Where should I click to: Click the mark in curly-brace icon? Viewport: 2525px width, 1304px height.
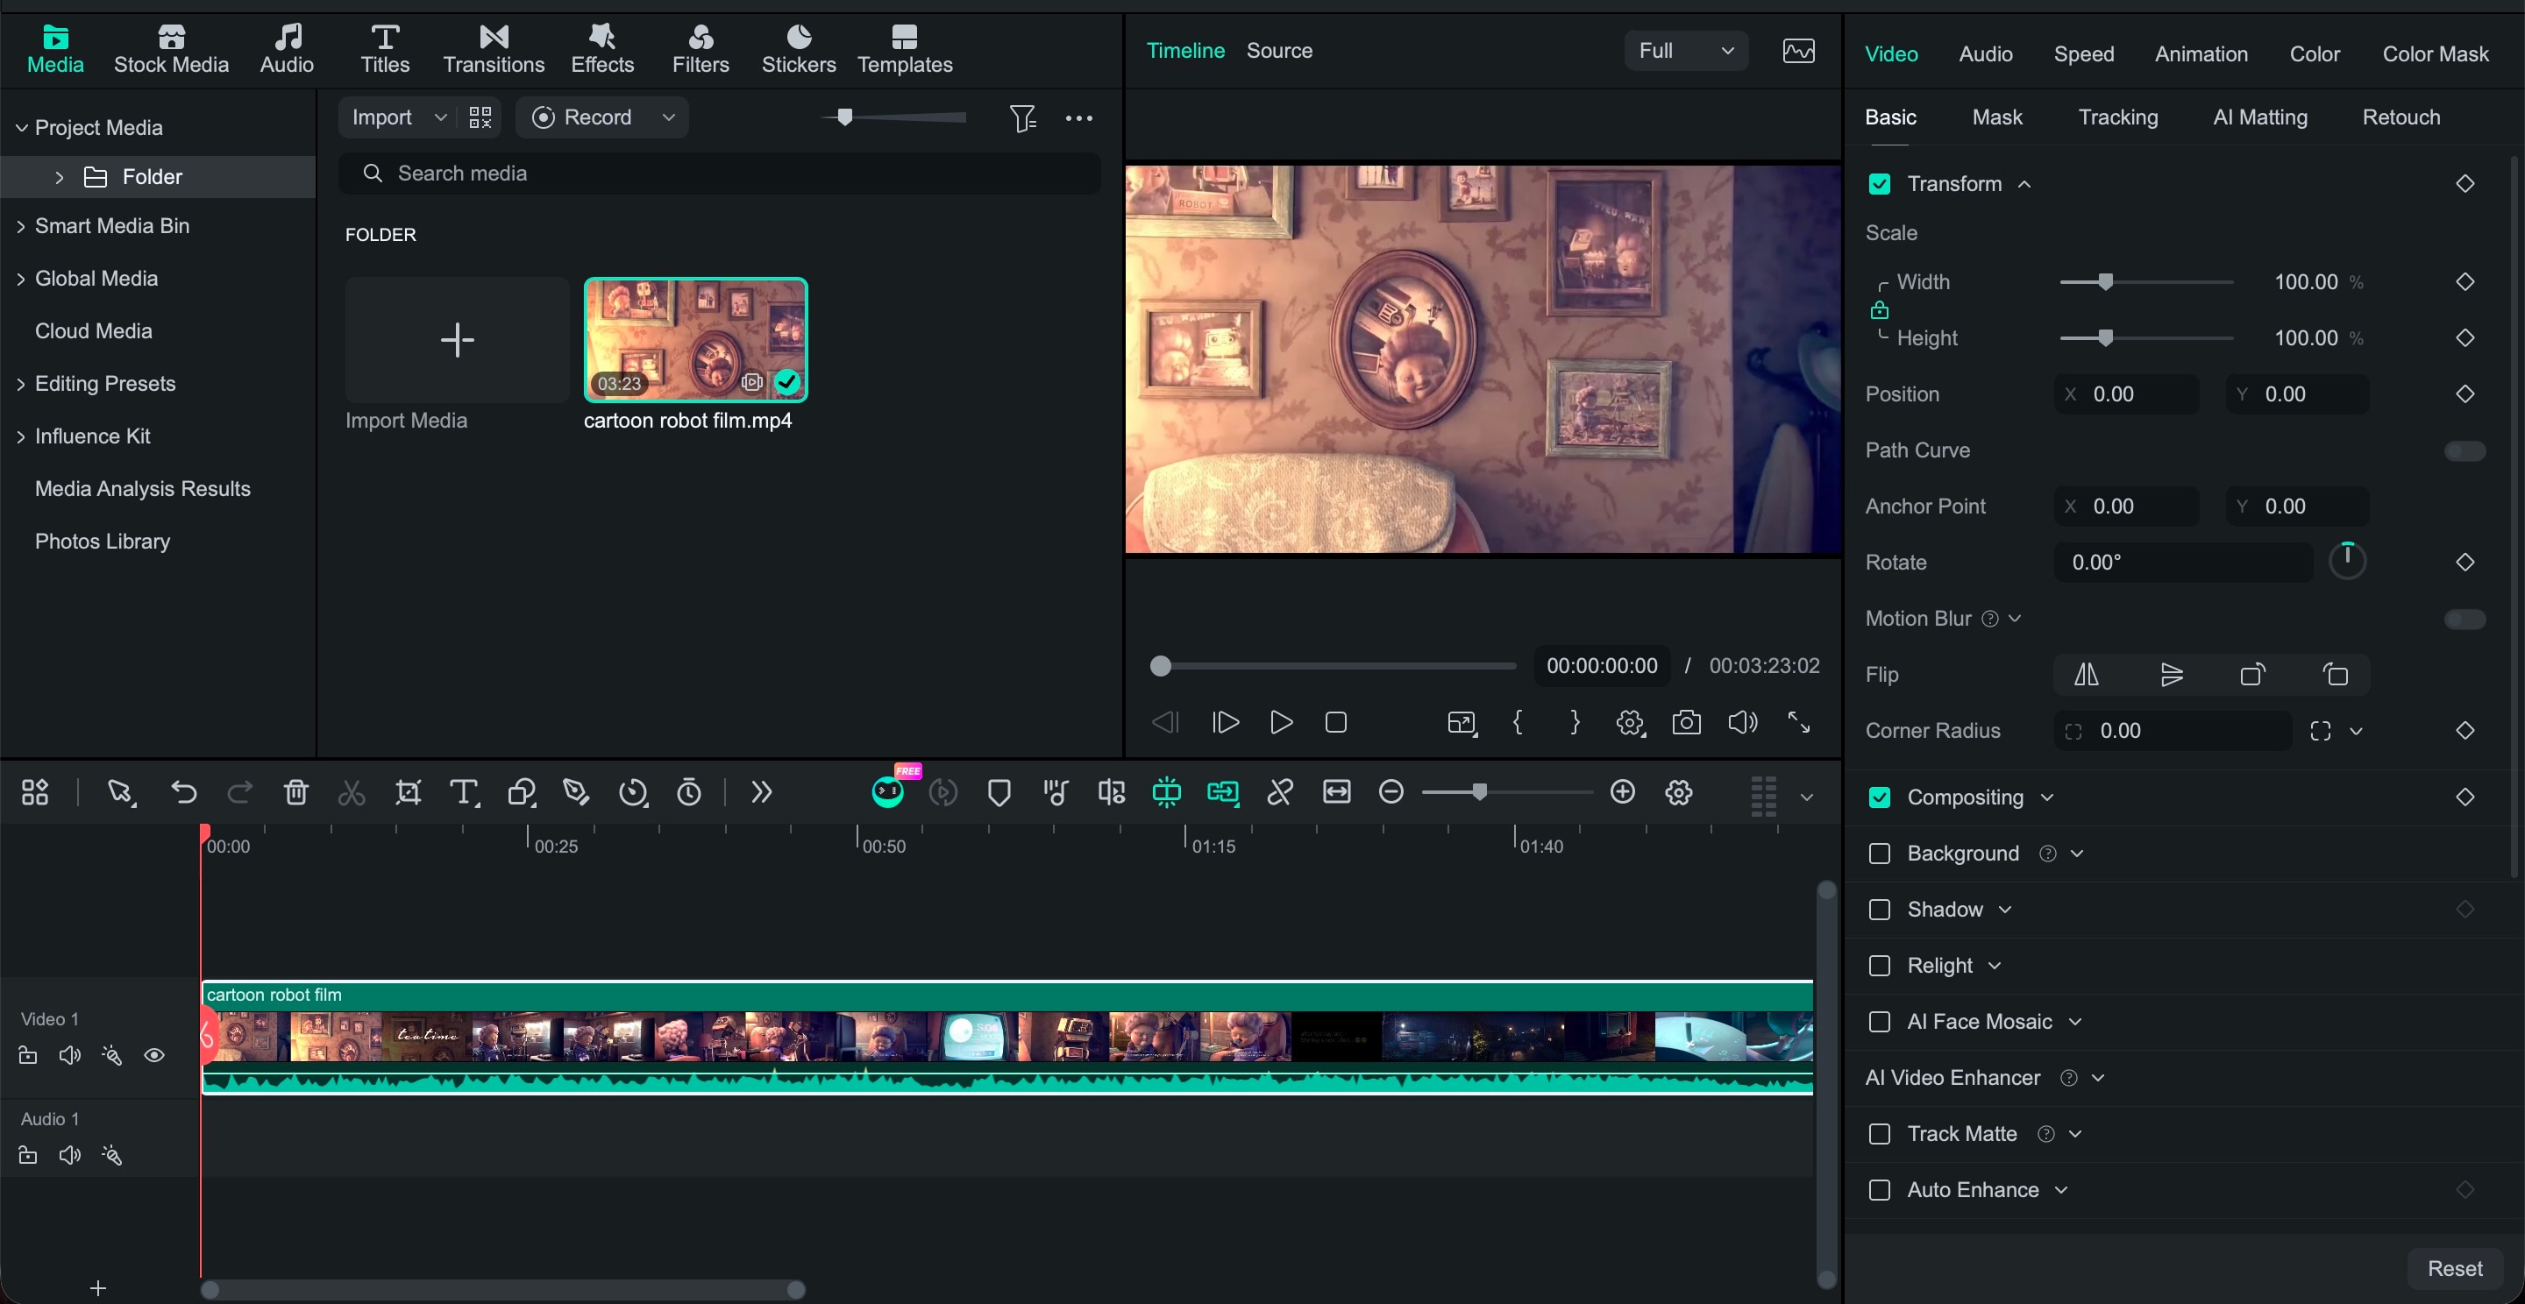click(1519, 723)
